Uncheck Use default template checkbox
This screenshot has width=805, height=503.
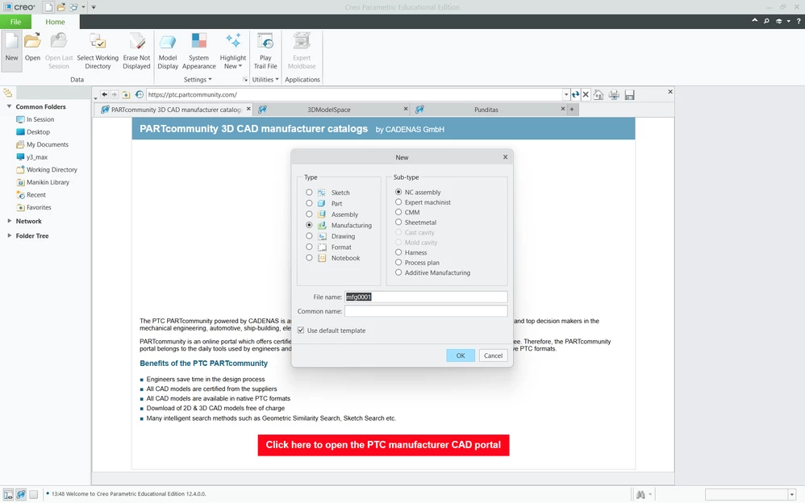tap(301, 330)
